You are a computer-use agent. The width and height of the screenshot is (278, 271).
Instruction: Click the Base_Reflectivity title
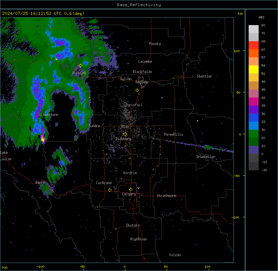tap(139, 5)
